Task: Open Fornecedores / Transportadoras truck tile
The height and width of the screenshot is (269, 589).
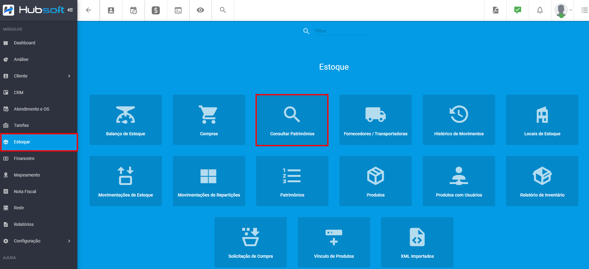Action: (375, 120)
